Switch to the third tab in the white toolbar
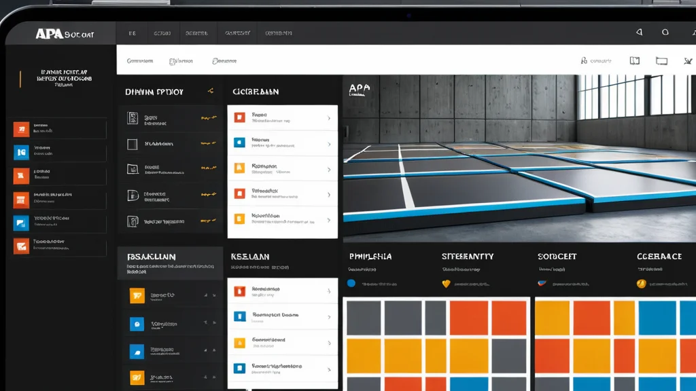696x391 pixels. tap(224, 61)
